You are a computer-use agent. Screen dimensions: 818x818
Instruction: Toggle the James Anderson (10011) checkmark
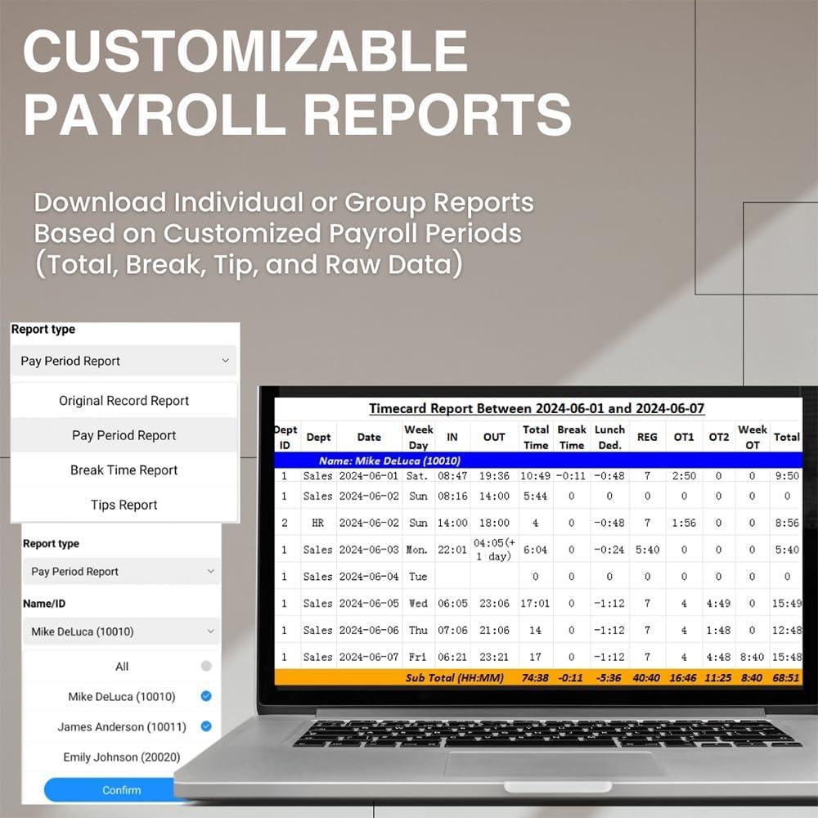tap(206, 726)
